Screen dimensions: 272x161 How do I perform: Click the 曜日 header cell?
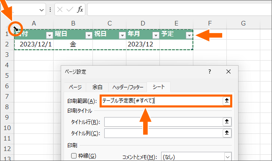tap(73, 34)
